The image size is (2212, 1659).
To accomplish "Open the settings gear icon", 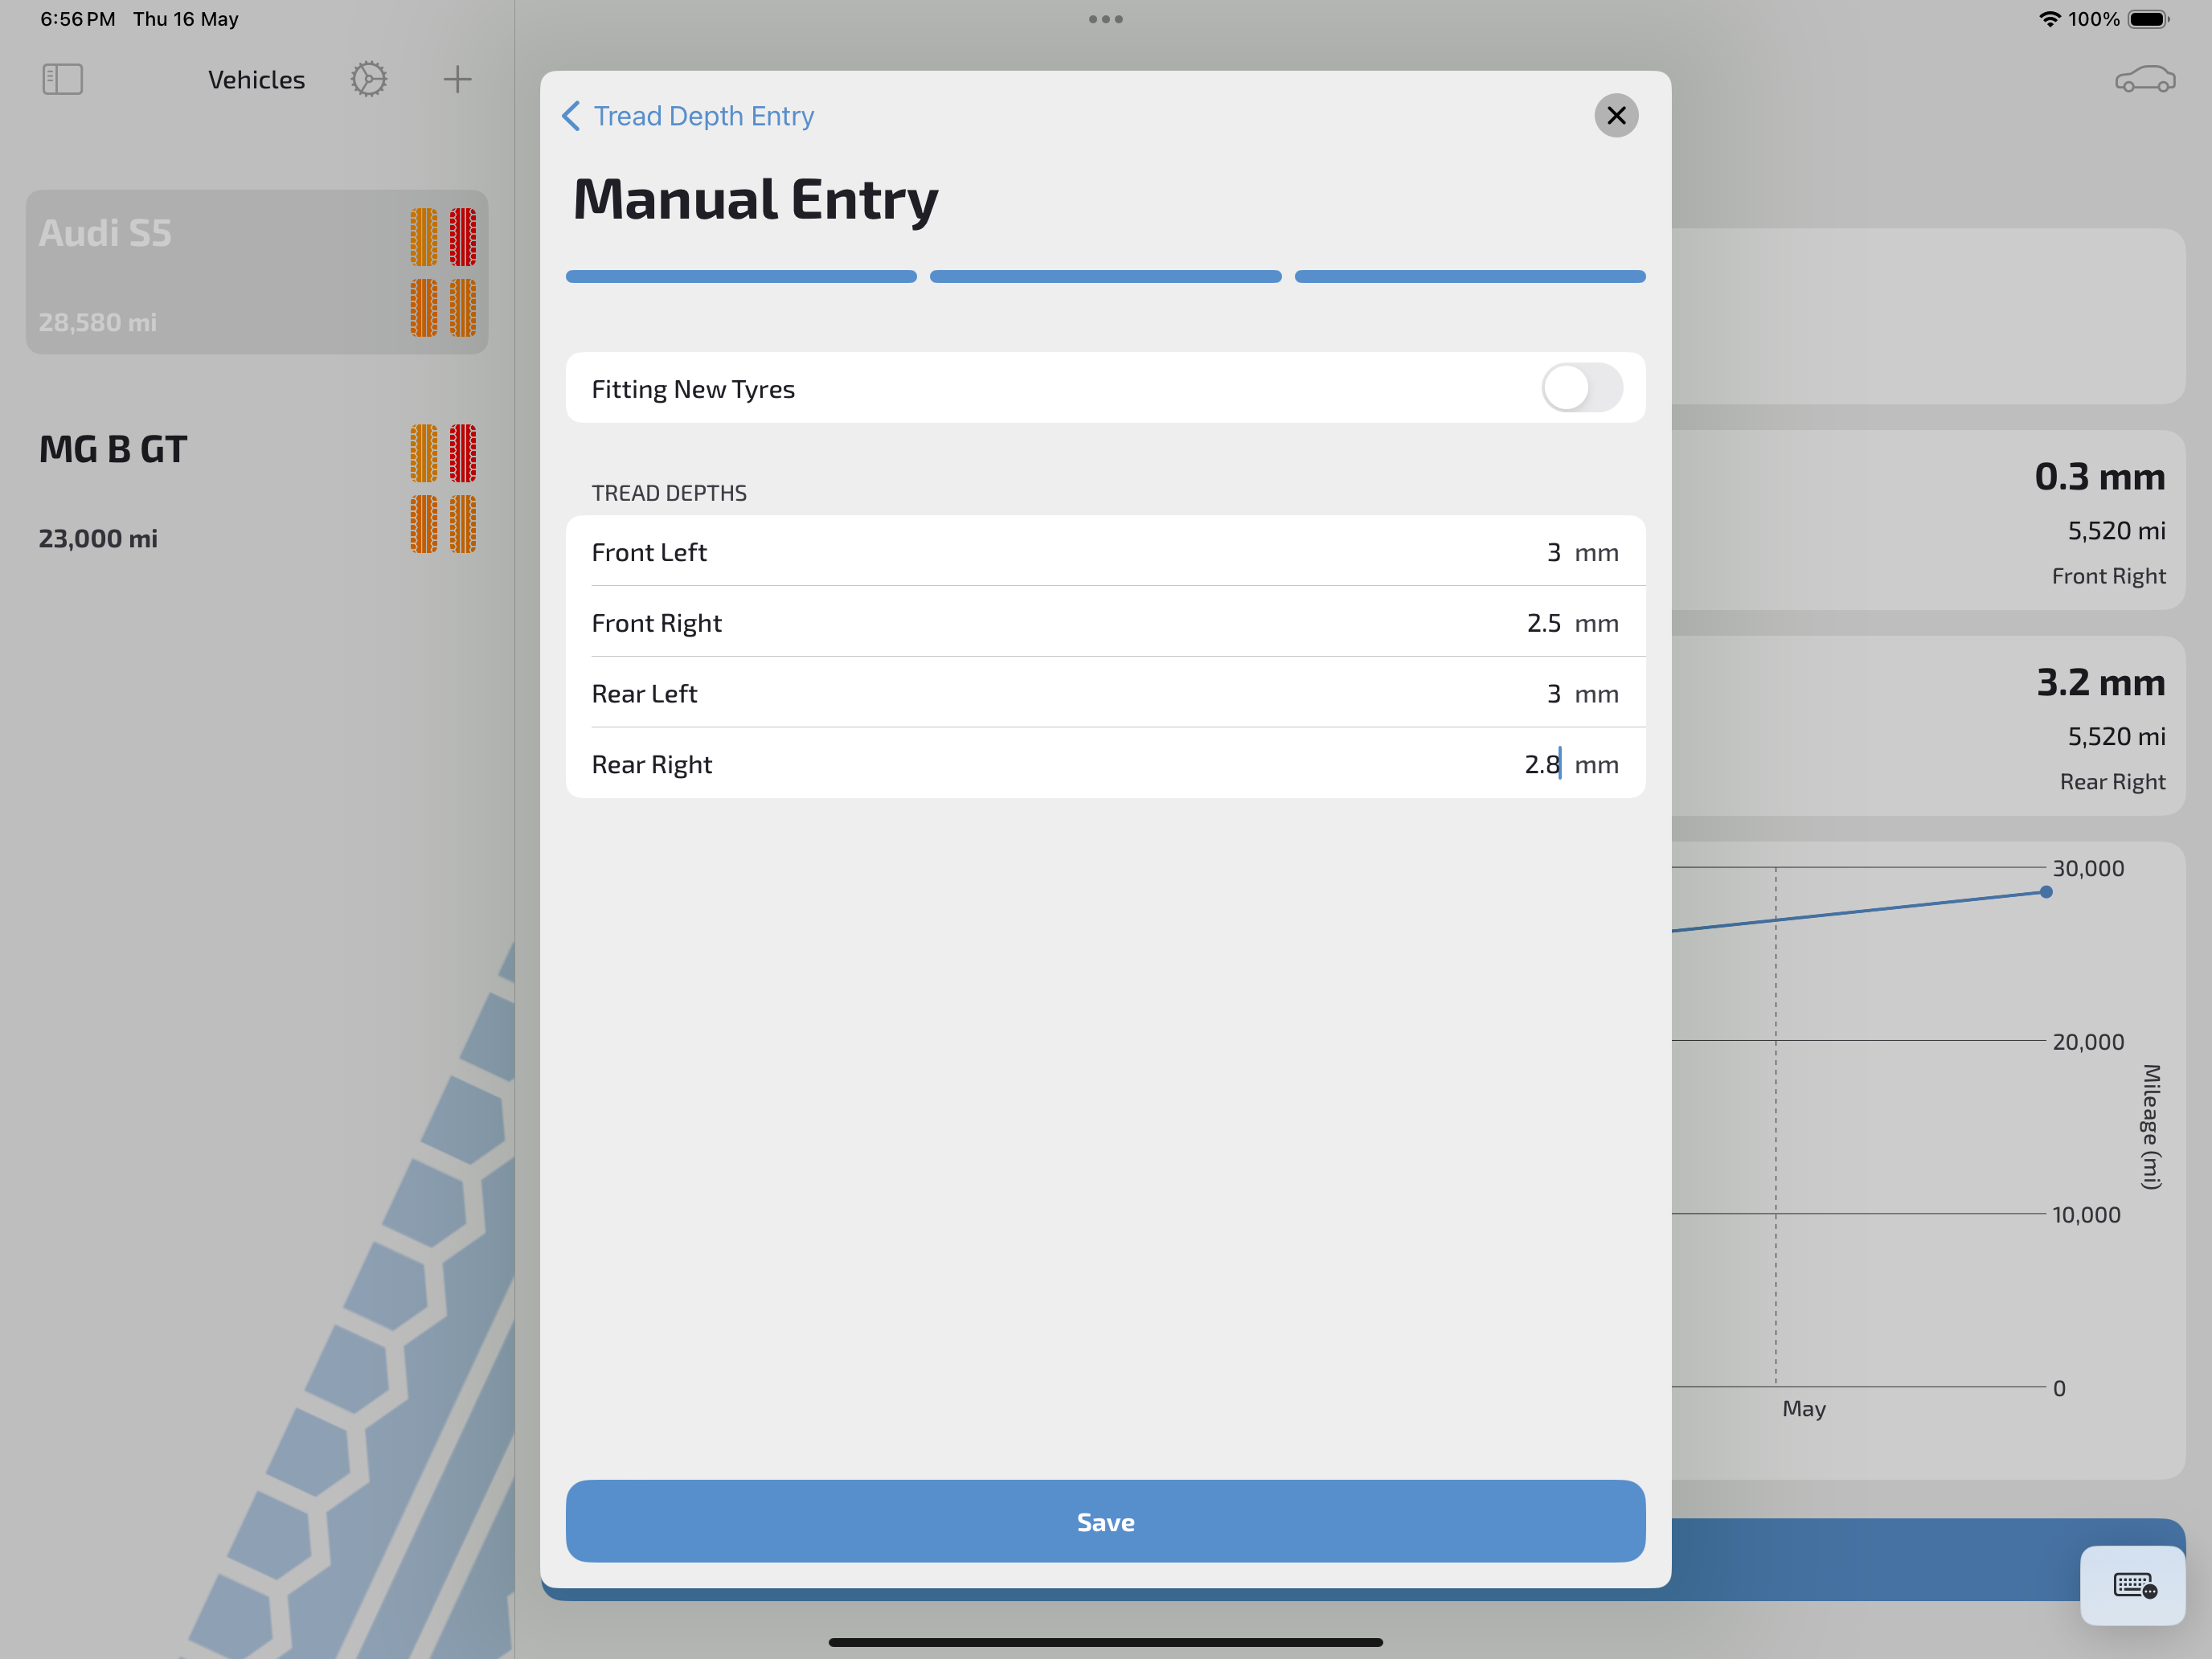I will point(368,79).
